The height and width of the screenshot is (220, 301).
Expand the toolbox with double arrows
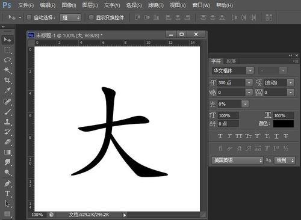3,26
